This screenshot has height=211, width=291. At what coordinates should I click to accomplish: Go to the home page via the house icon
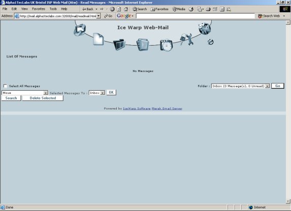(x=126, y=9)
